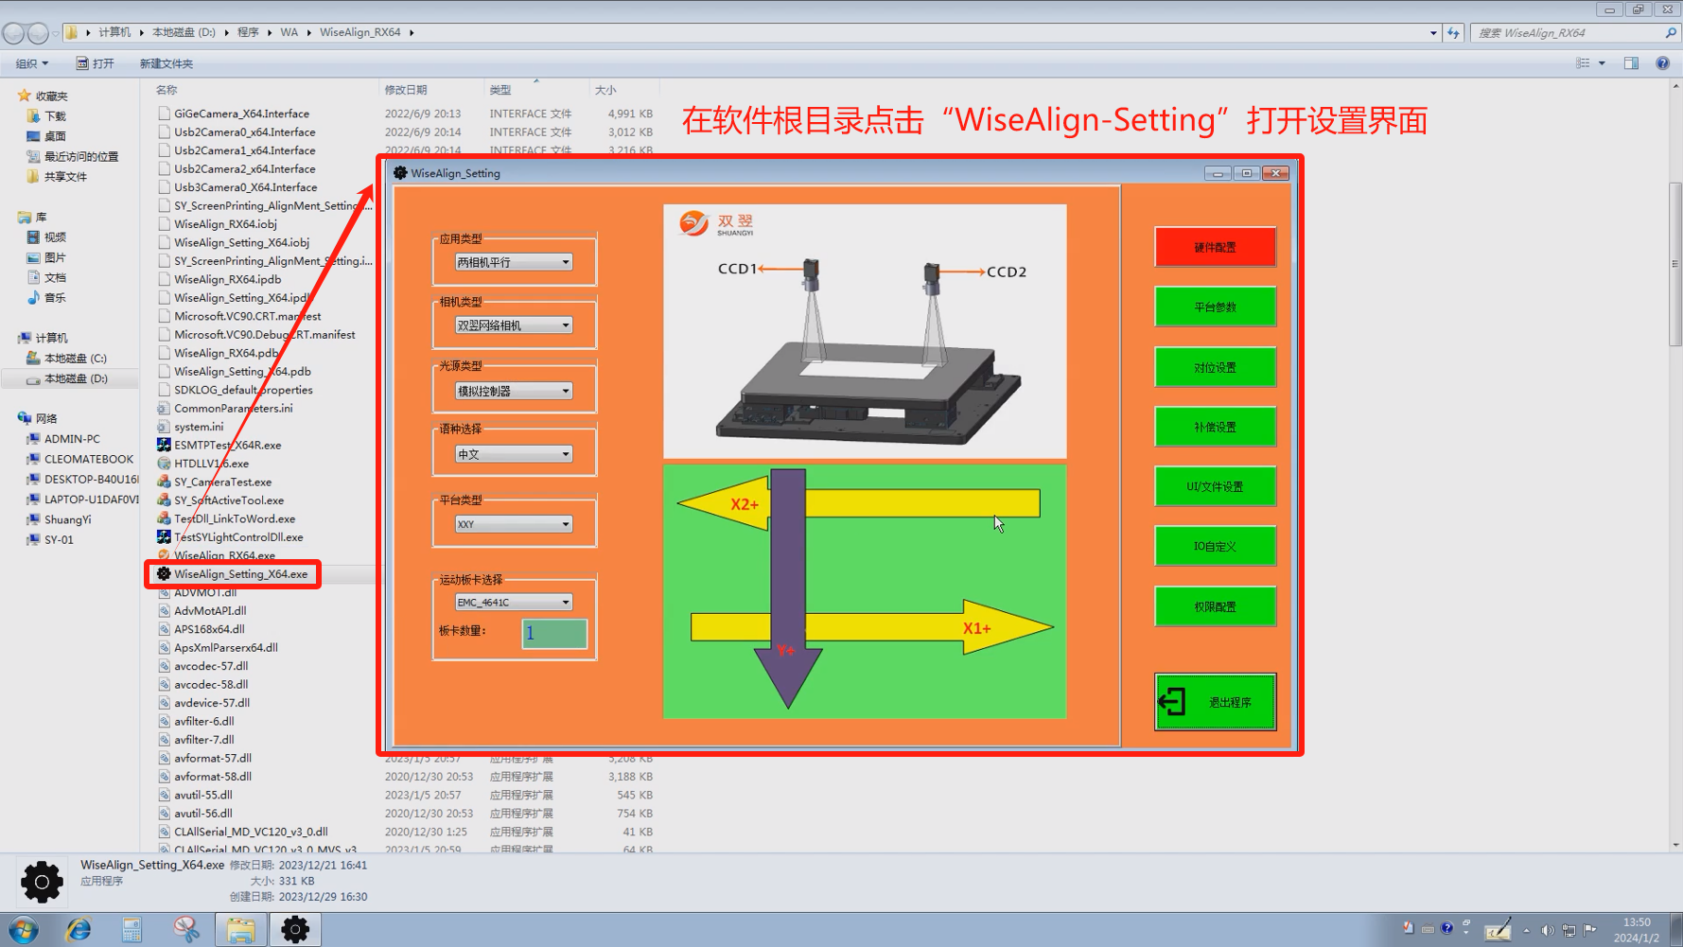1683x947 pixels.
Task: Open the 组织 menu
Action: click(x=31, y=63)
